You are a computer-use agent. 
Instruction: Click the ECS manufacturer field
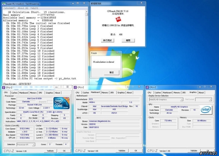[x=114, y=99]
